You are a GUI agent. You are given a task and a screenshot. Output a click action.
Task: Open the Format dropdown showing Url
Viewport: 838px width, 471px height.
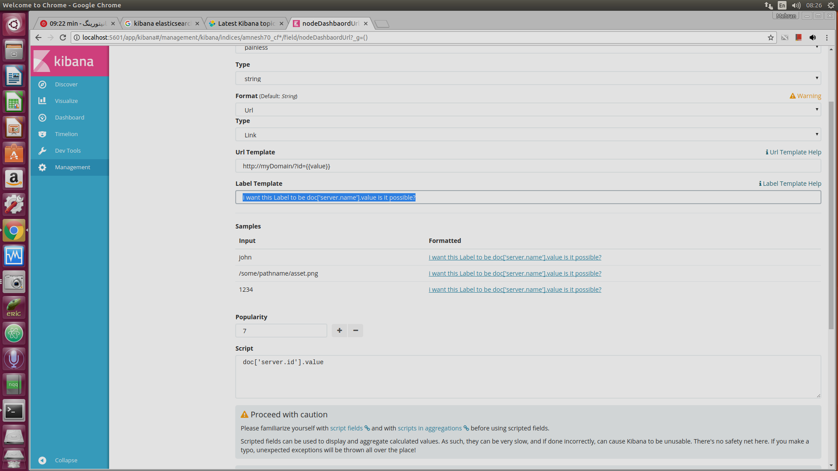click(528, 110)
